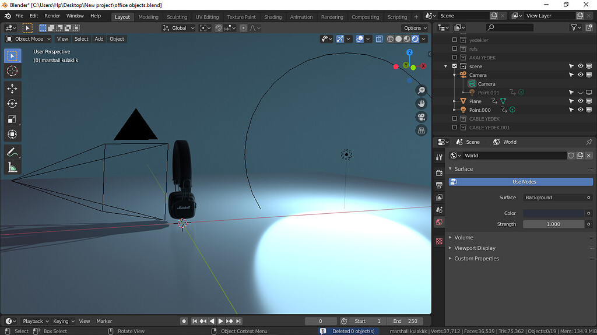Toggle snapping magnet

point(218,28)
